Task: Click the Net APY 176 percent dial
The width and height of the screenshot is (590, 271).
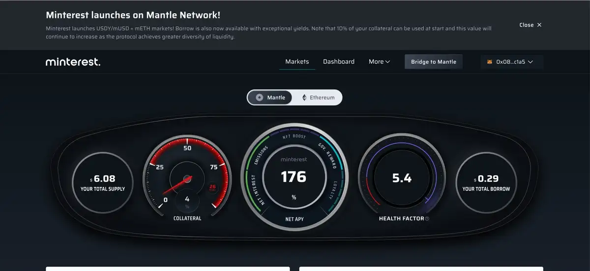Action: click(294, 177)
